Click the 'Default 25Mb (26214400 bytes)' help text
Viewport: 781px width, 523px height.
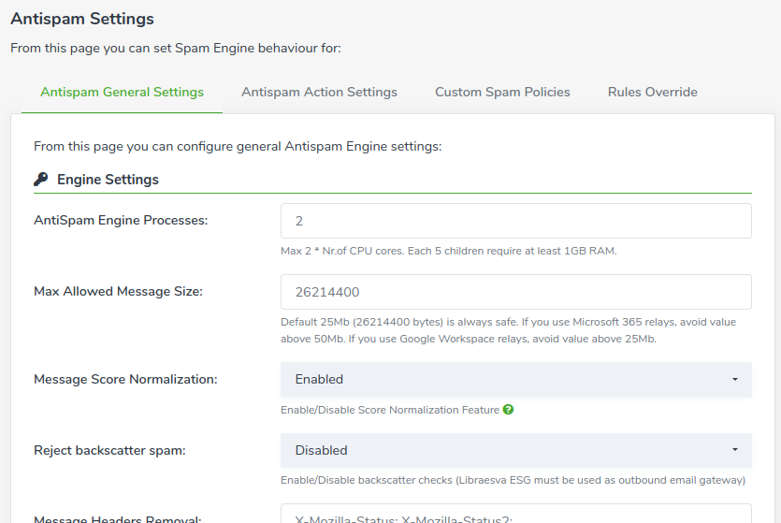[509, 330]
